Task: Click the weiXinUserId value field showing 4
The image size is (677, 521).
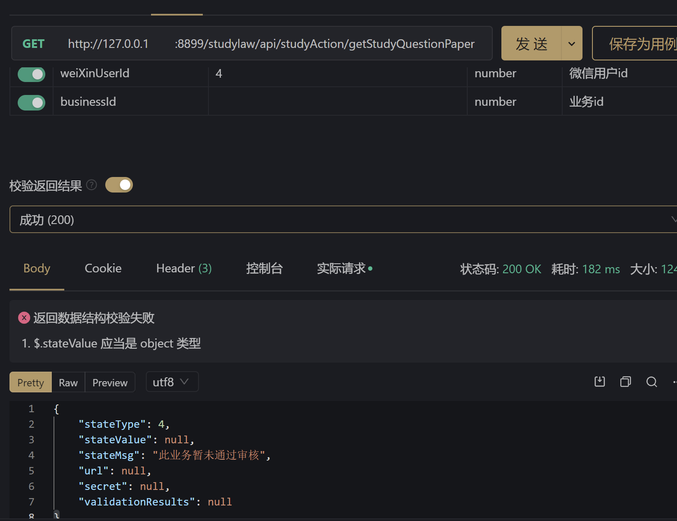Action: pos(338,73)
